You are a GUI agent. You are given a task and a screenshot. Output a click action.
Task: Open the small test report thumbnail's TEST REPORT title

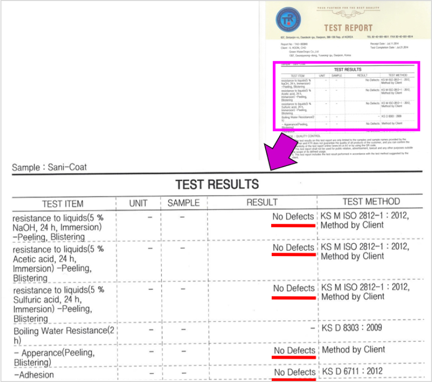[x=348, y=28]
